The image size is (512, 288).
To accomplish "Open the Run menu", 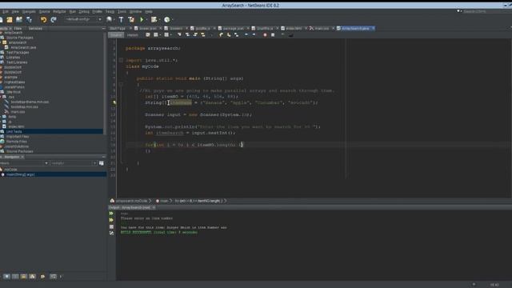I will 73,11.
